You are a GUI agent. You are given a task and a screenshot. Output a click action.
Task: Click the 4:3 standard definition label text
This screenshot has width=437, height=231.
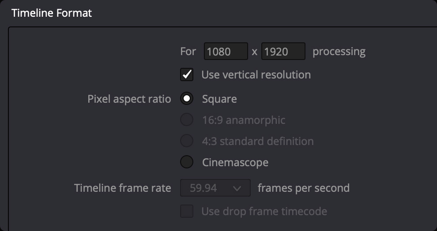coord(258,141)
